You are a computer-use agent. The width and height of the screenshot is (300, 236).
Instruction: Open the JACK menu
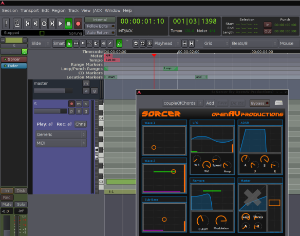point(98,10)
